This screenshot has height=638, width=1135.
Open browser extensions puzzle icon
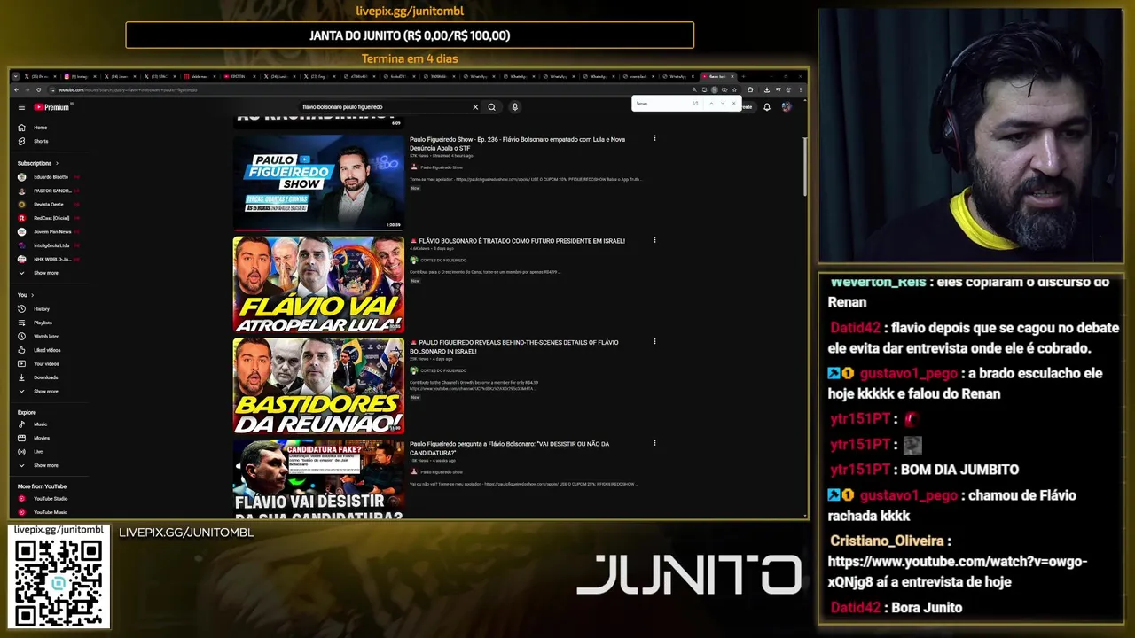[750, 90]
